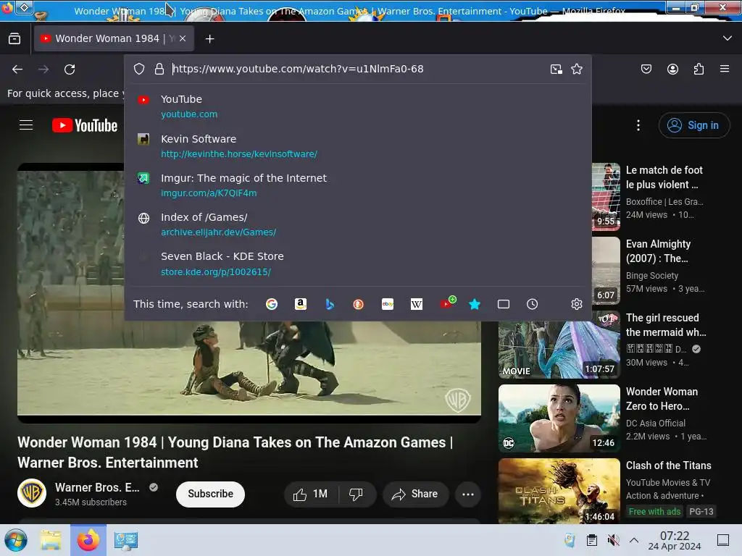Search with Google engine icon
This screenshot has width=742, height=556.
pos(272,304)
